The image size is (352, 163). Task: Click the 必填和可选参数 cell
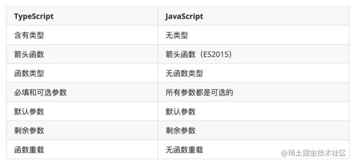click(x=82, y=92)
